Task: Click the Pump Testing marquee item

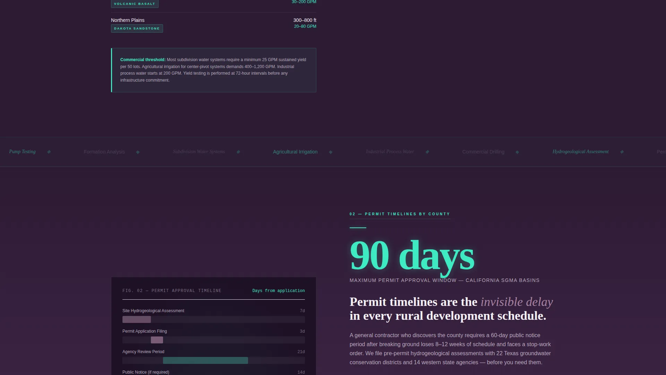Action: point(22,152)
